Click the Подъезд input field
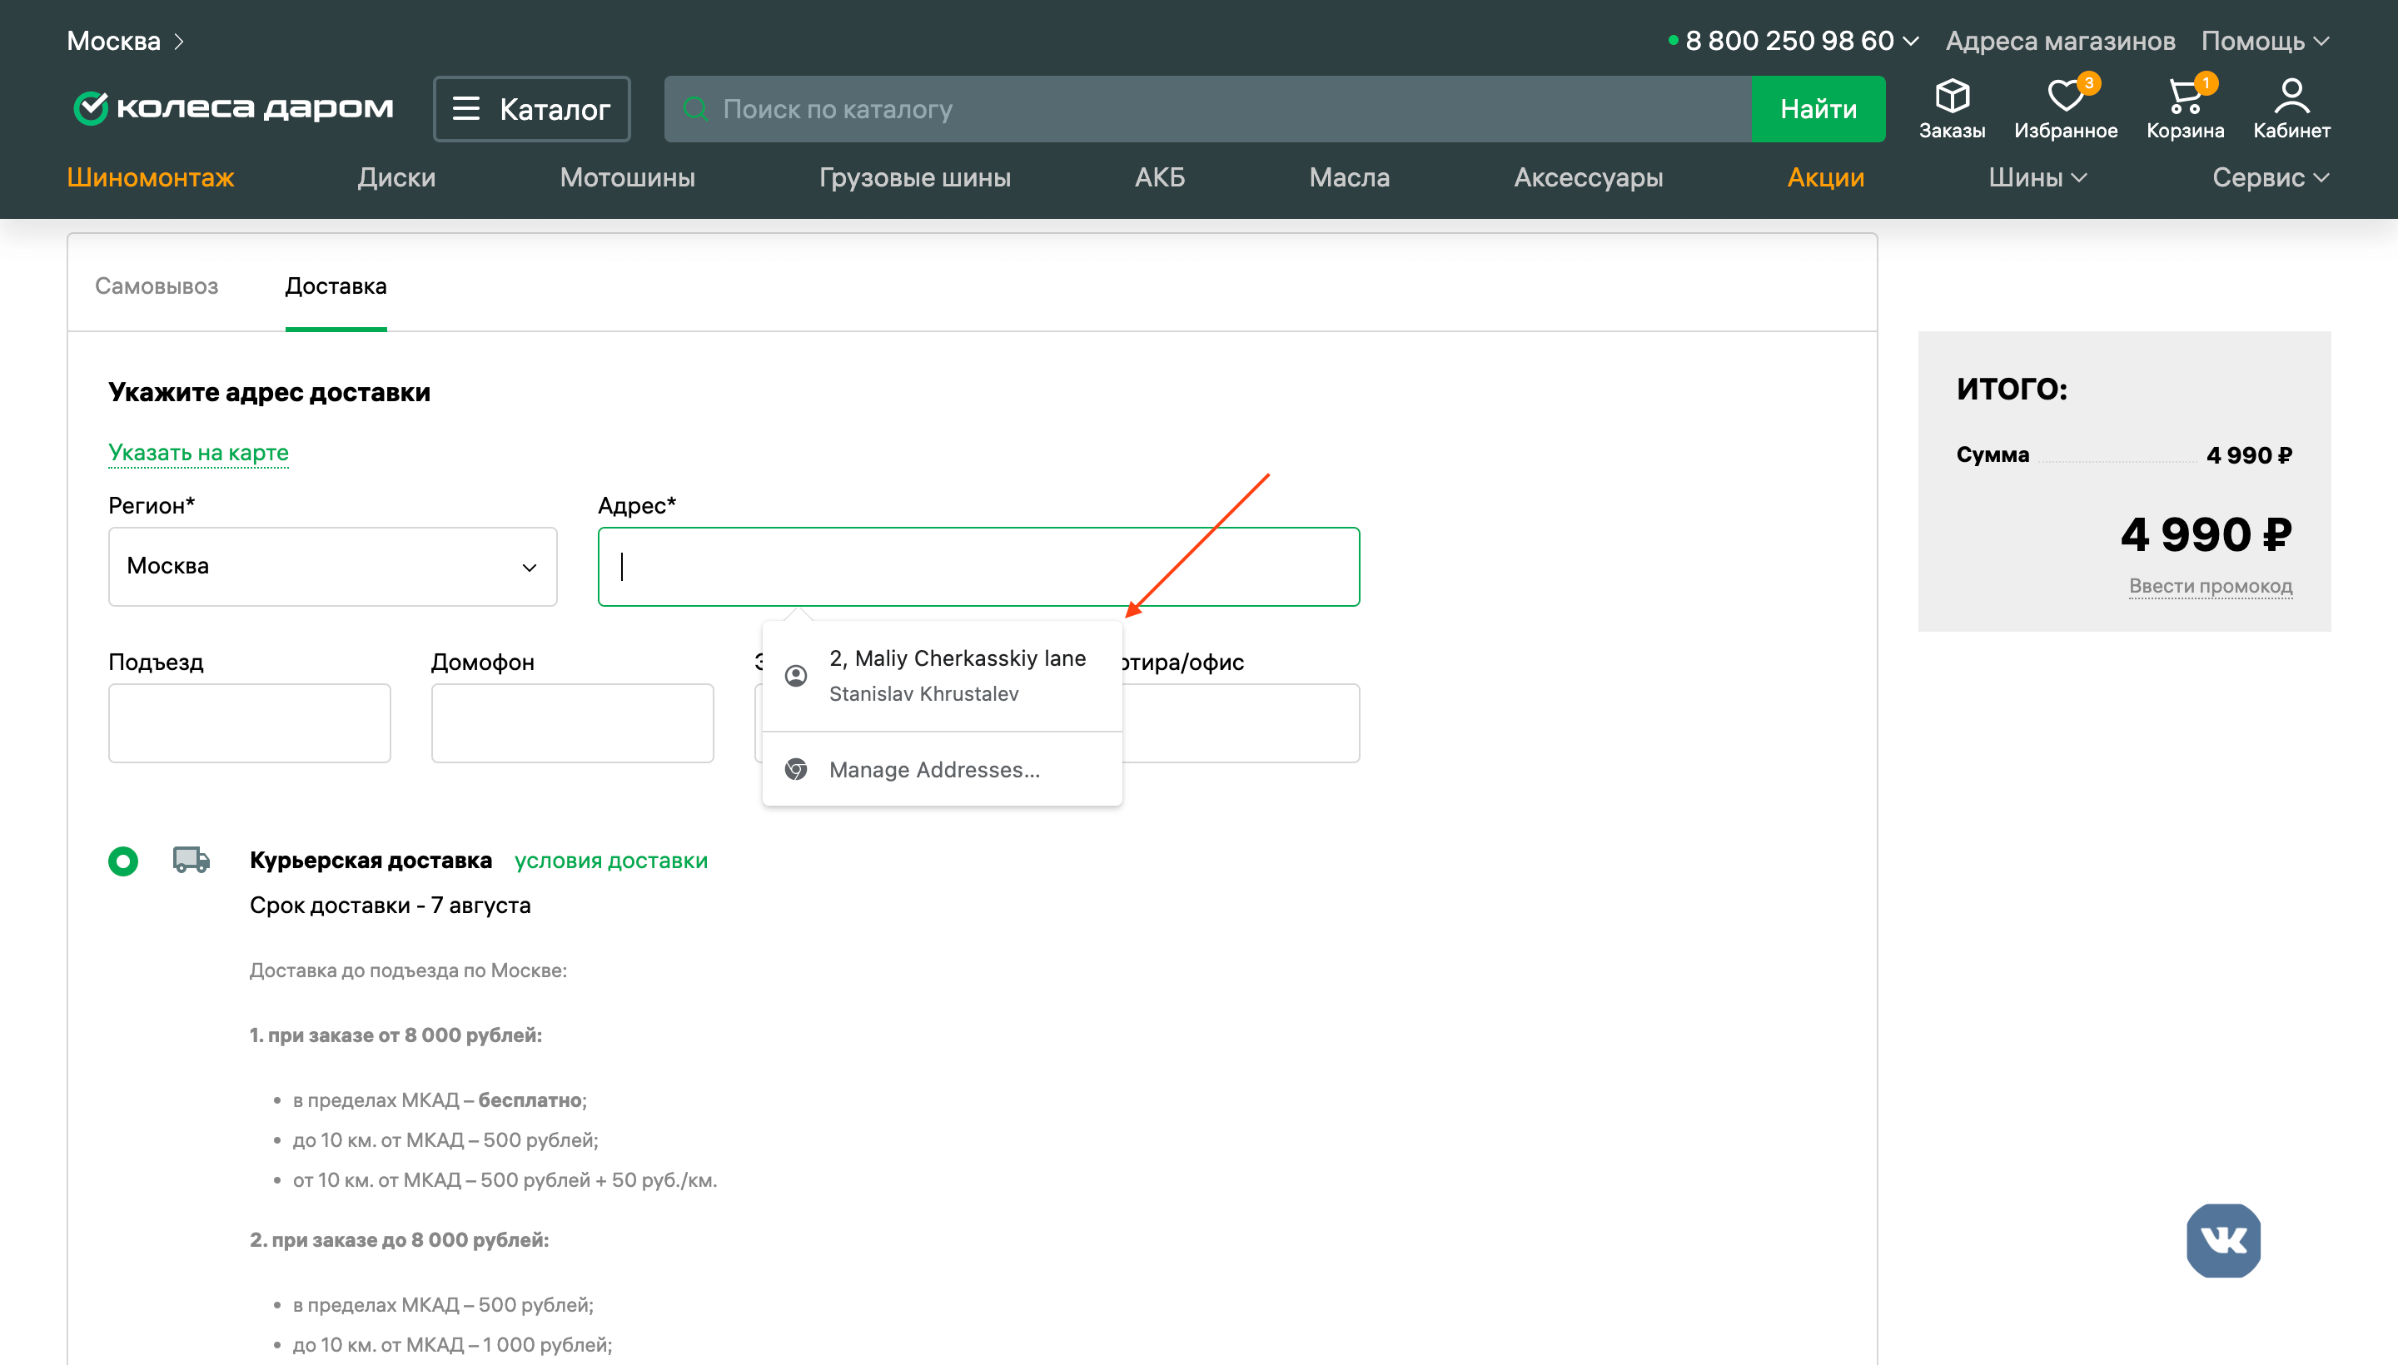The image size is (2398, 1365). point(250,722)
